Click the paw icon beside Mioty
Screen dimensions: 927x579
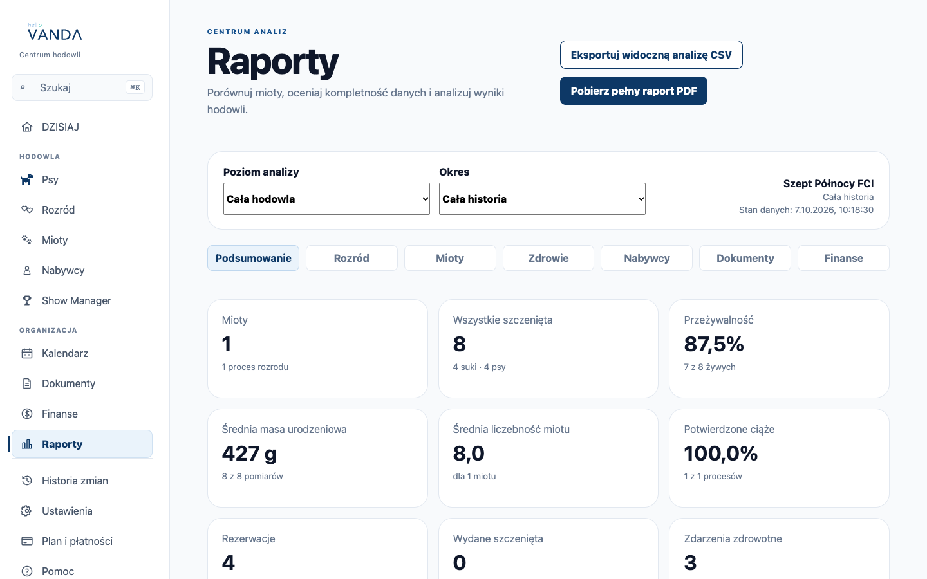27,240
